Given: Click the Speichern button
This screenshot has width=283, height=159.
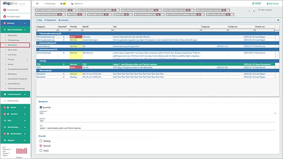Looking at the screenshot, I should 50,20.
